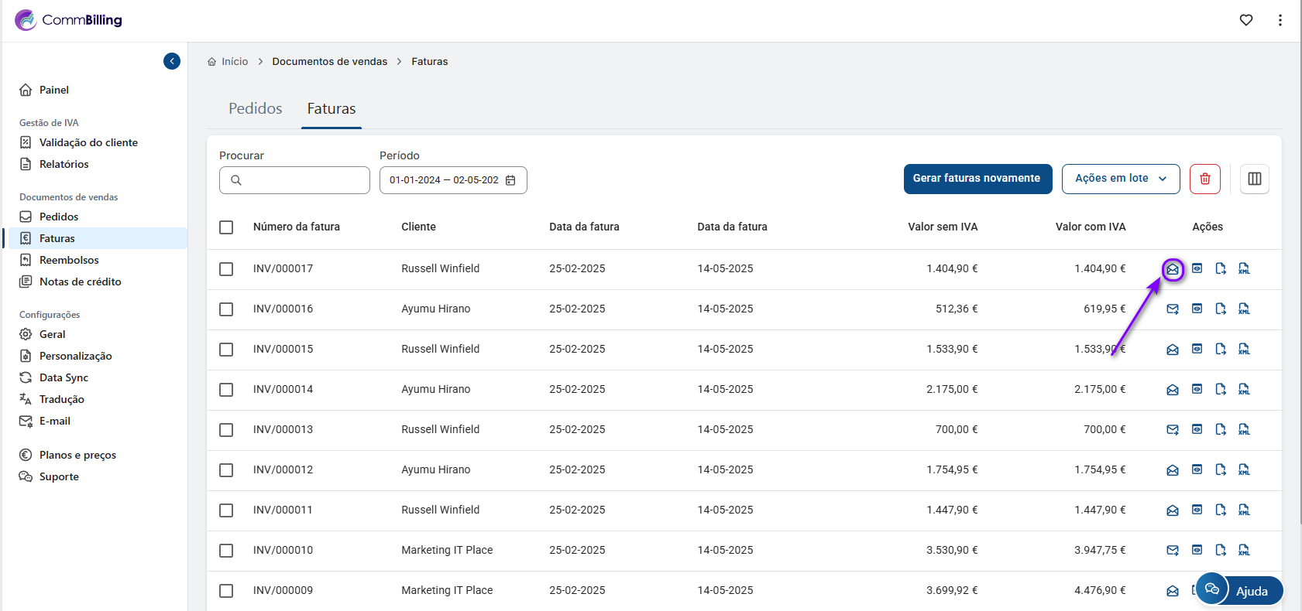The width and height of the screenshot is (1302, 611).
Task: Click into the Procurar search field
Action: [304, 180]
